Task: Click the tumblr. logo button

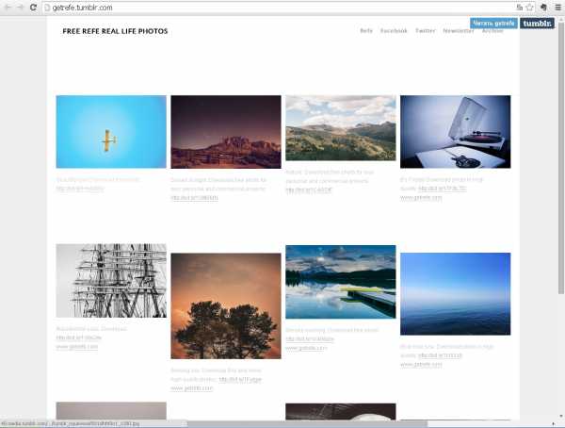Action: [537, 24]
